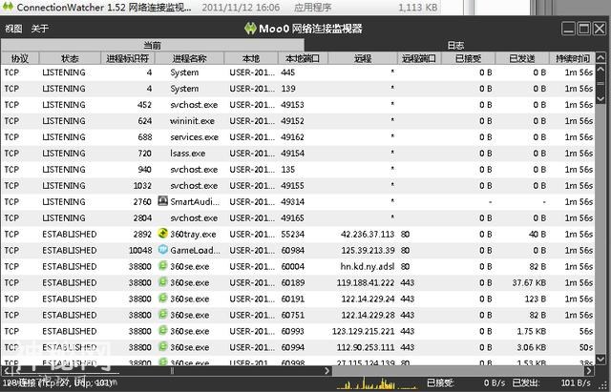The height and width of the screenshot is (392, 611).
Task: Select the services.exe process name
Action: click(194, 137)
